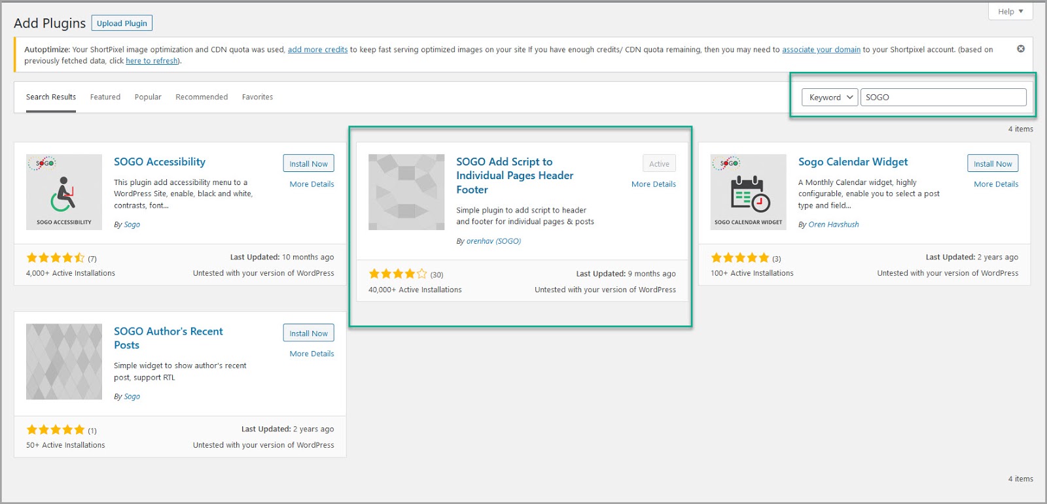Install SOGO Author's Recent Posts plugin
Image resolution: width=1047 pixels, height=504 pixels.
pyautogui.click(x=308, y=333)
